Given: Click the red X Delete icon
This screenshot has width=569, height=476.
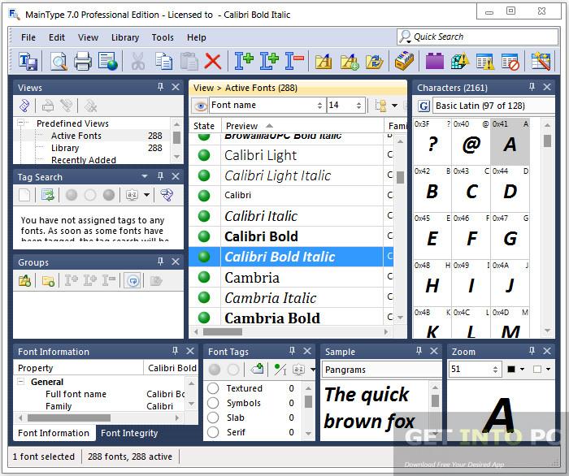Looking at the screenshot, I should point(213,61).
